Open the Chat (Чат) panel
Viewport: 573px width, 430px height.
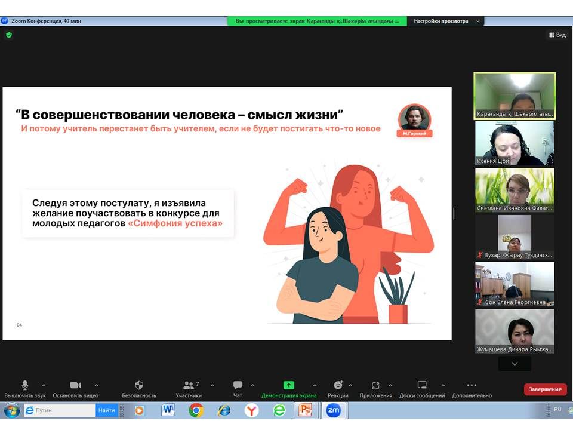[238, 386]
